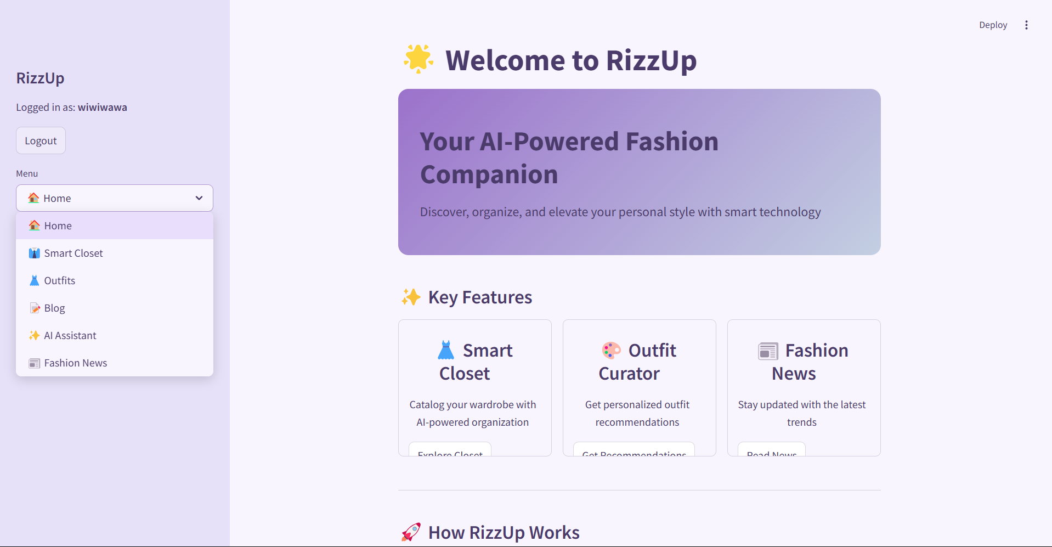This screenshot has width=1052, height=547.
Task: Click the rocket icon beside How RizzUp Works
Action: [x=411, y=532]
